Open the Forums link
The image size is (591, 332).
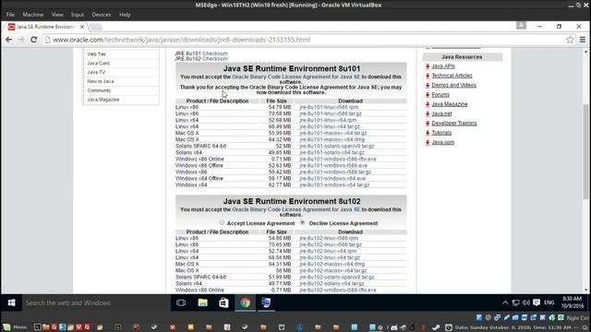440,95
